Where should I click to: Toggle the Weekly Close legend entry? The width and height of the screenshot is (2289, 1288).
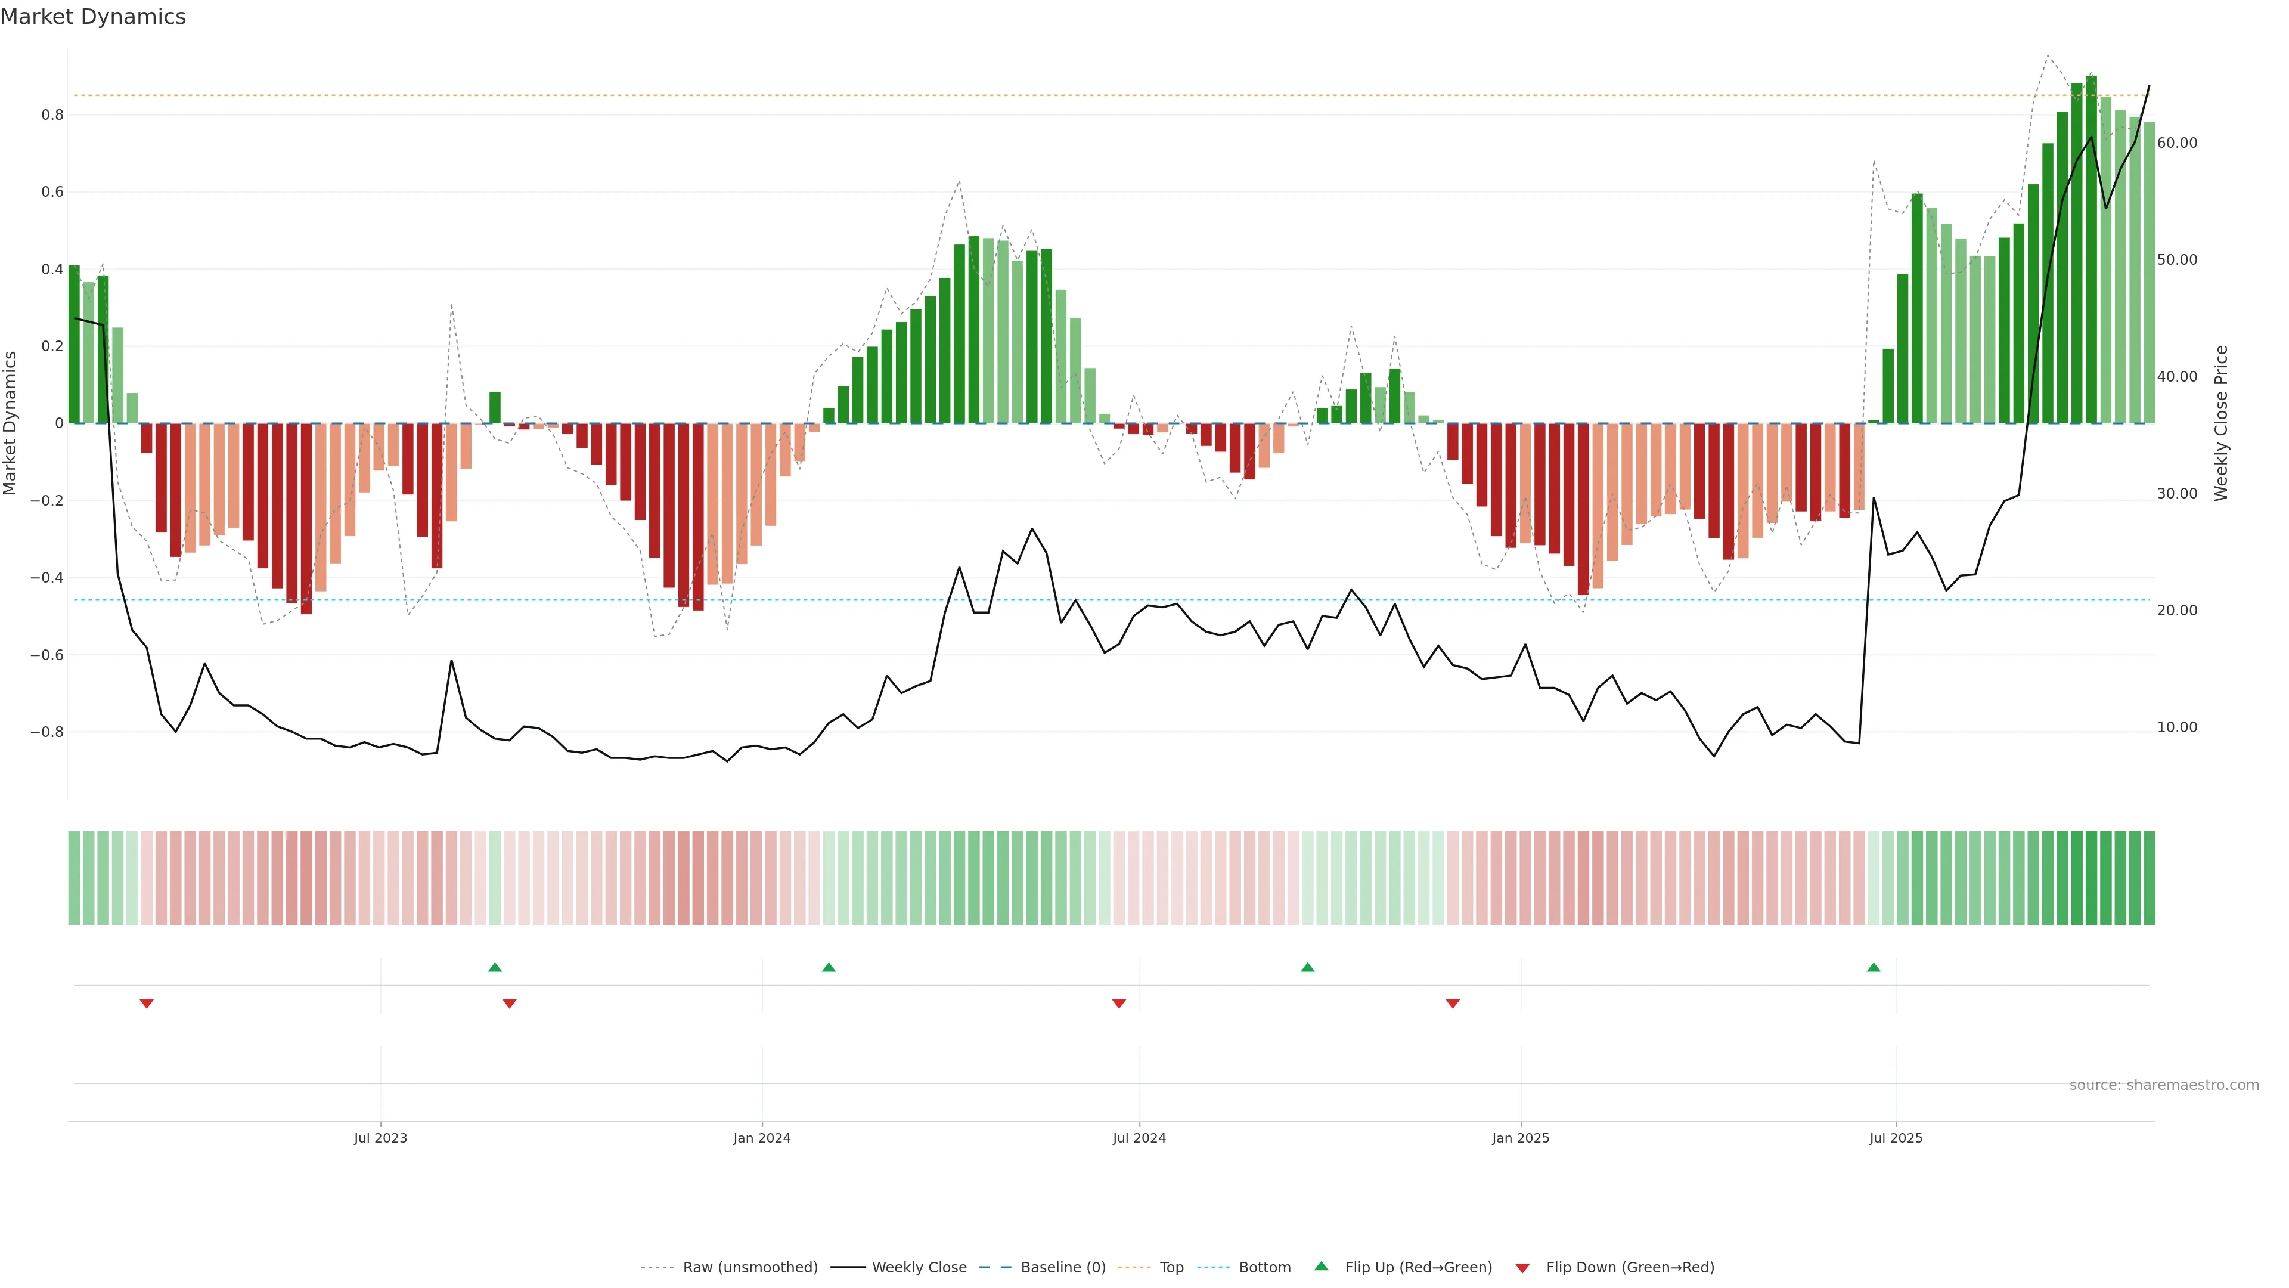click(x=919, y=1268)
